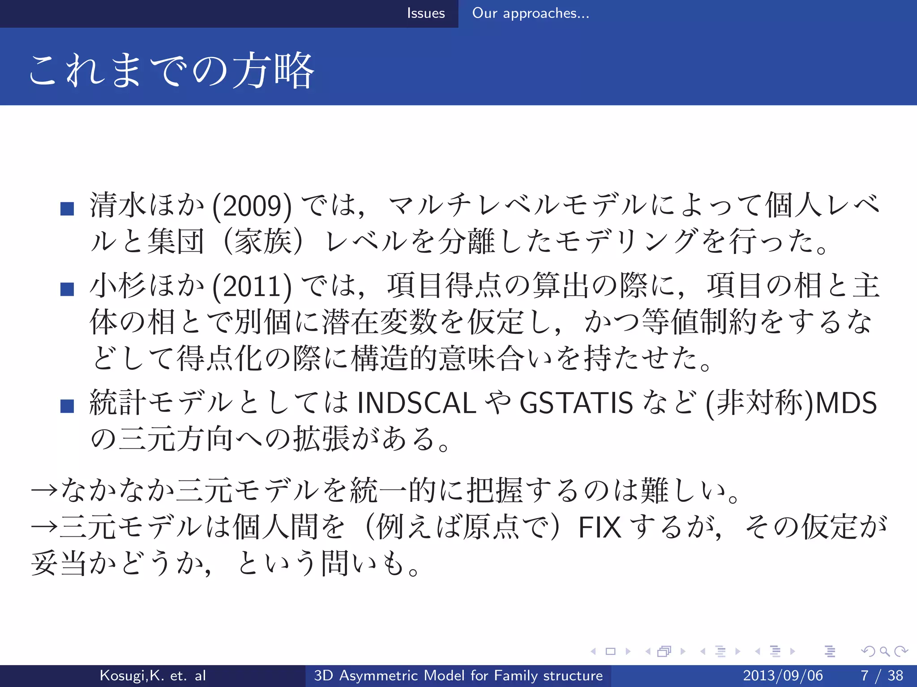Click the word FIX in the conclusion
The height and width of the screenshot is (687, 917).
click(x=600, y=527)
